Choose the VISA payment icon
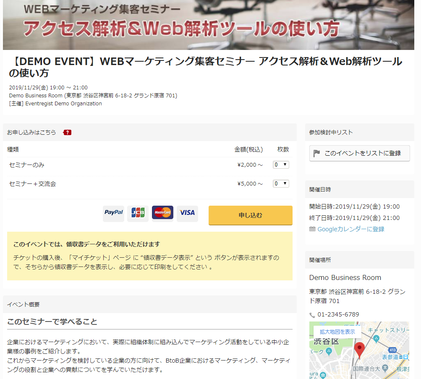This screenshot has height=379, width=421. point(187,214)
